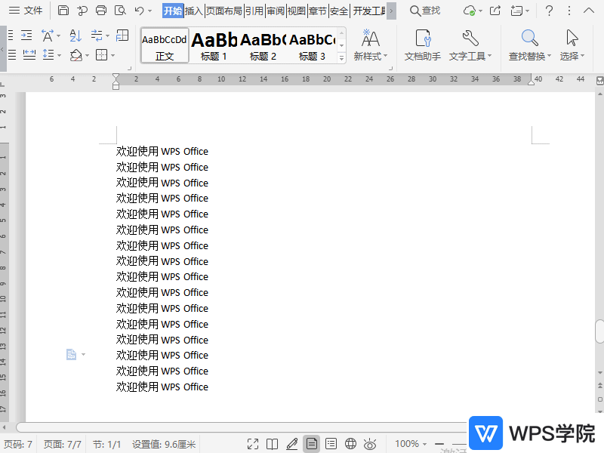Open the more options menu

coord(569,11)
